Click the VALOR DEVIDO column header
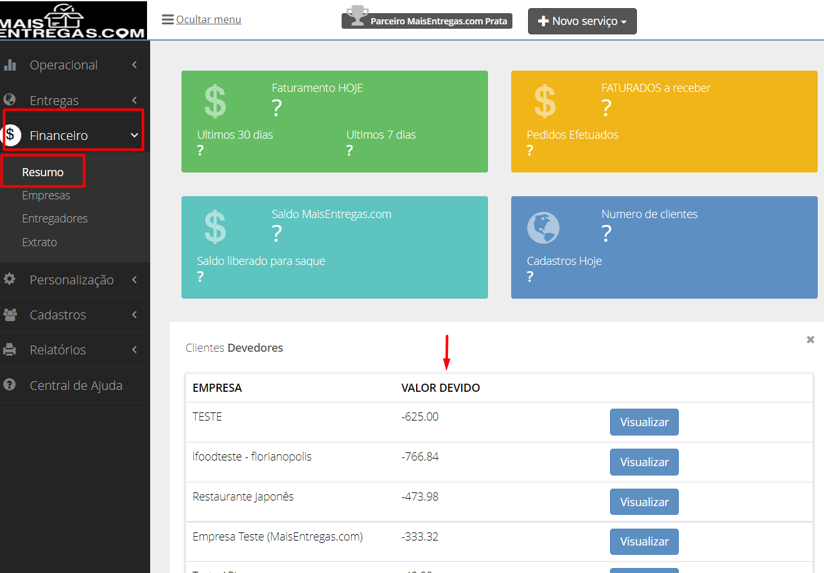This screenshot has height=573, width=824. point(440,388)
